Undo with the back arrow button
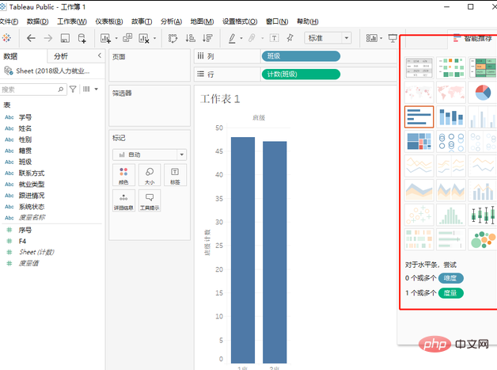The image size is (497, 370). (x=31, y=38)
